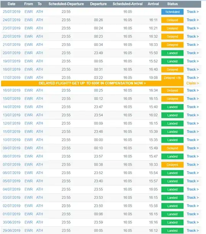Click EWR link on 07/07/2019 row
The height and width of the screenshot is (234, 206).
[x=29, y=164]
